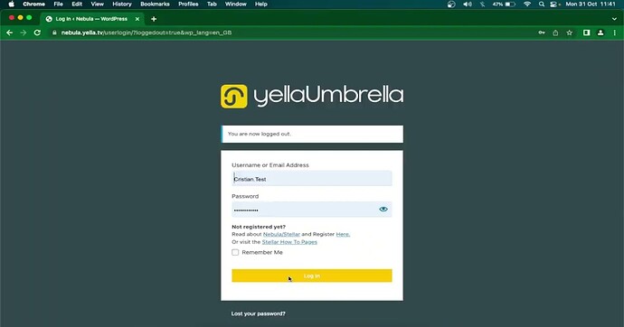Open the Wi-Fi status icon
The width and height of the screenshot is (624, 327).
point(527,4)
